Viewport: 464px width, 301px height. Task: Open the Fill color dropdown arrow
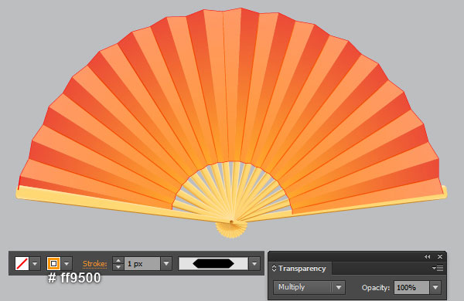click(x=35, y=263)
